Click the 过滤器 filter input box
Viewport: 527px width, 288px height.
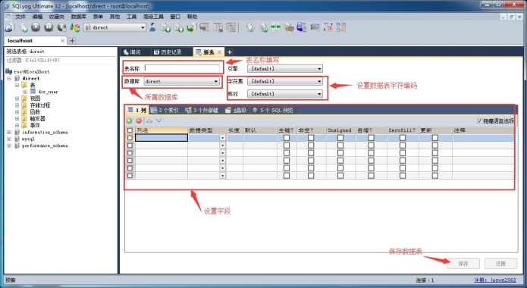(61, 61)
